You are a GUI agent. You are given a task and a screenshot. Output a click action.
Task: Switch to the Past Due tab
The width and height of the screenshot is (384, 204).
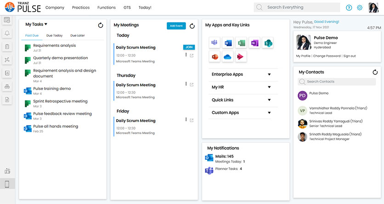coord(32,35)
